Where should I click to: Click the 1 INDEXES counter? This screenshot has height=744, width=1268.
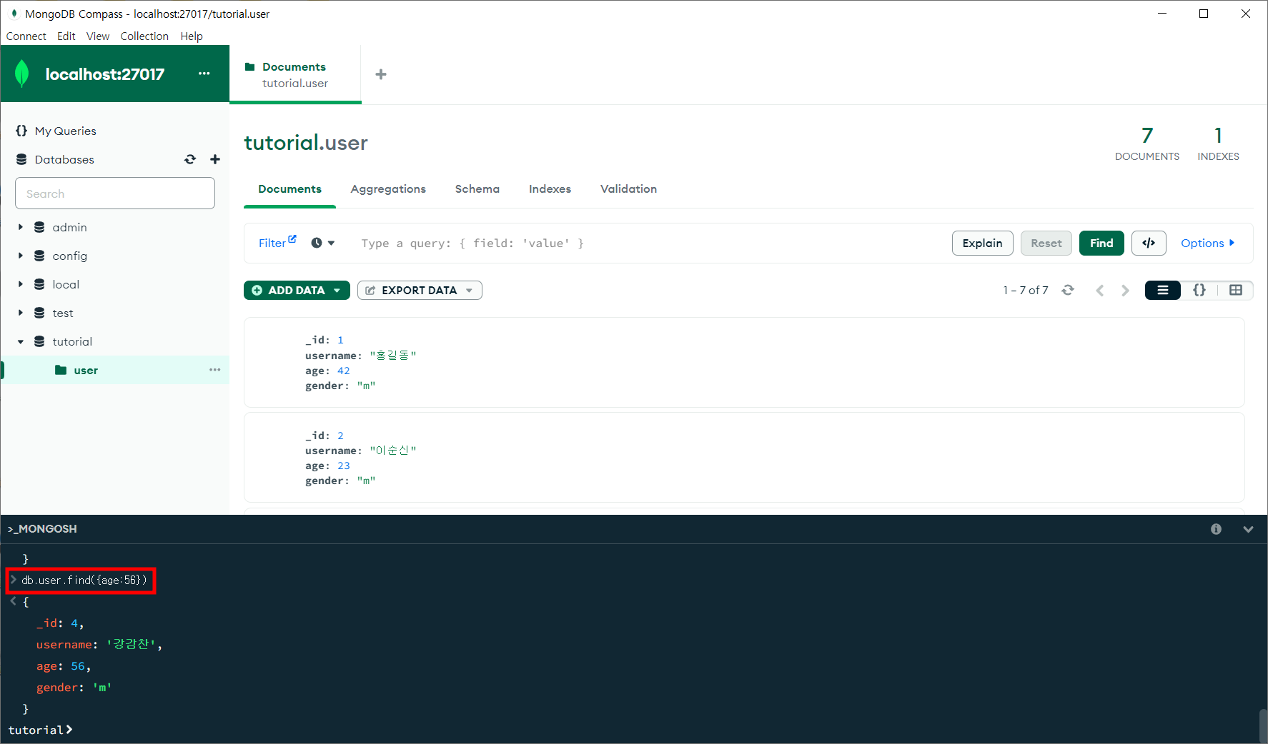tap(1218, 144)
